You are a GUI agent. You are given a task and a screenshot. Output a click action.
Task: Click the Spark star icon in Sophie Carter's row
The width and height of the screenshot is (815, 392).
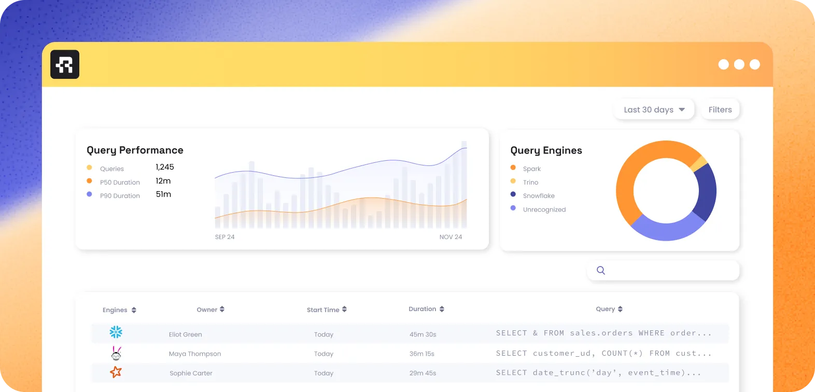point(116,372)
